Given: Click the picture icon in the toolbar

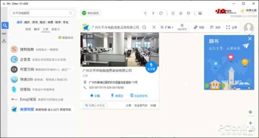Looking at the screenshot, I should point(200,13).
